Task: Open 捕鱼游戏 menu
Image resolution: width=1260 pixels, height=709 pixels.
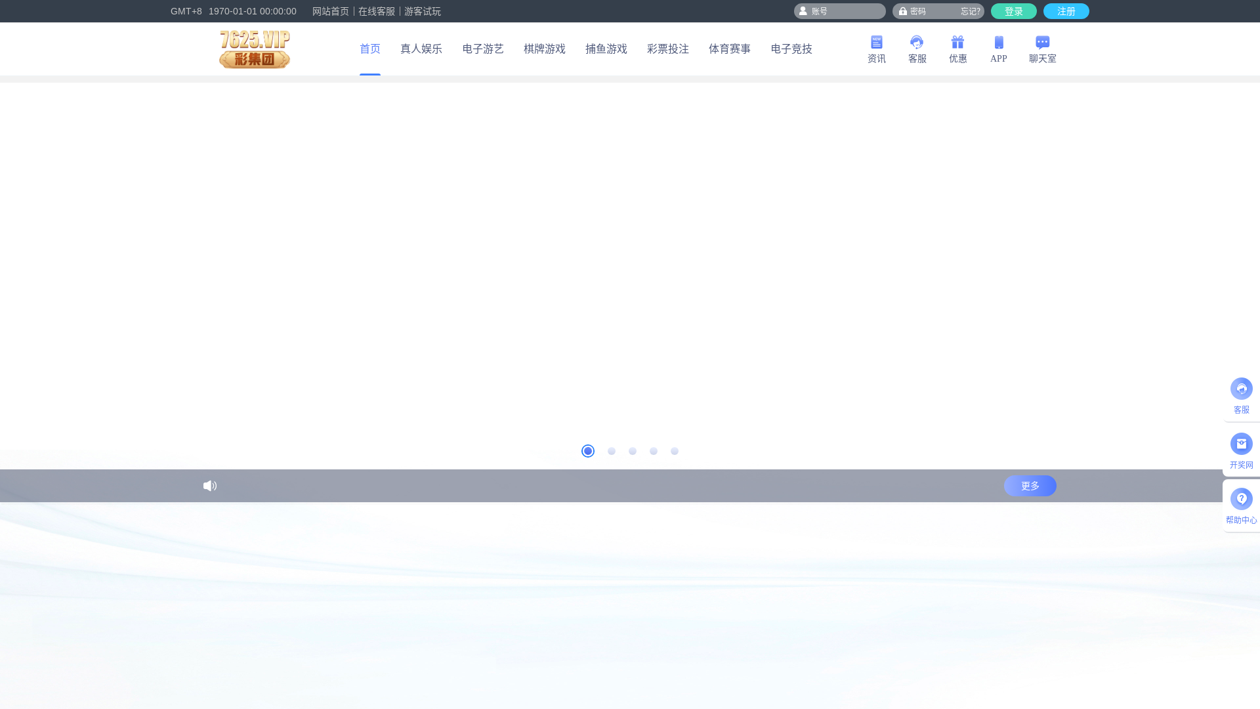Action: pos(606,49)
